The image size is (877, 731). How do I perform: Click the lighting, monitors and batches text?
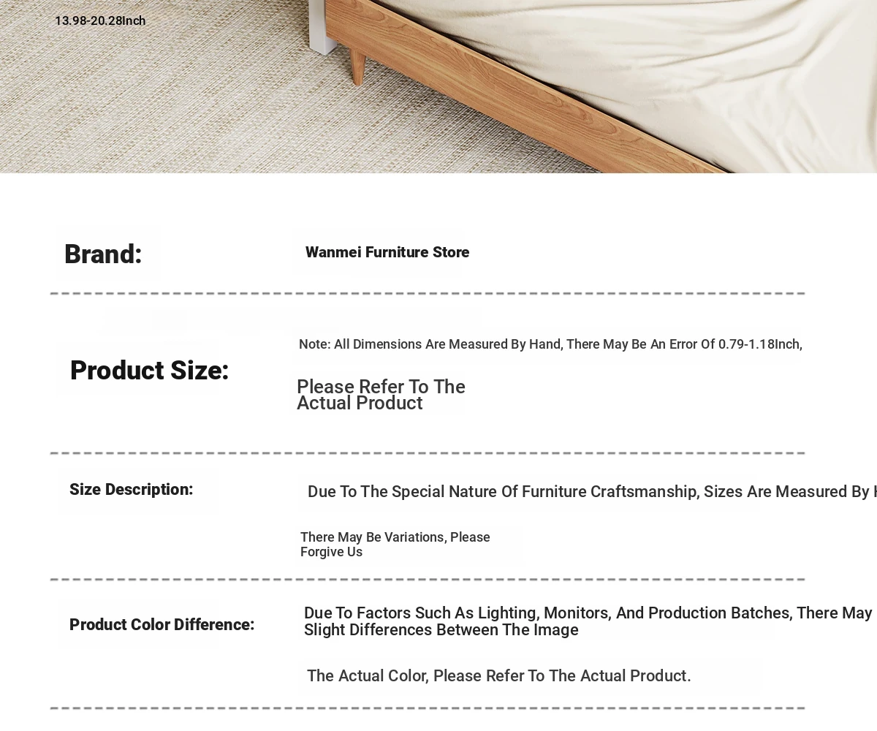[x=588, y=621]
